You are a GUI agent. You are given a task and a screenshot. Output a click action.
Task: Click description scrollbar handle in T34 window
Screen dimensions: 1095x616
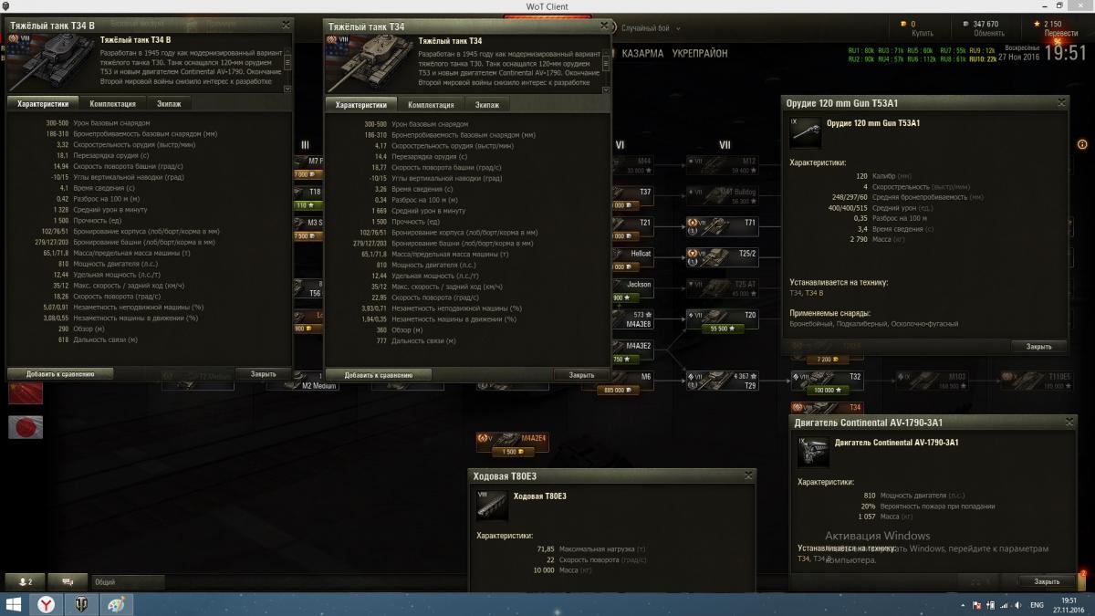pyautogui.click(x=607, y=61)
